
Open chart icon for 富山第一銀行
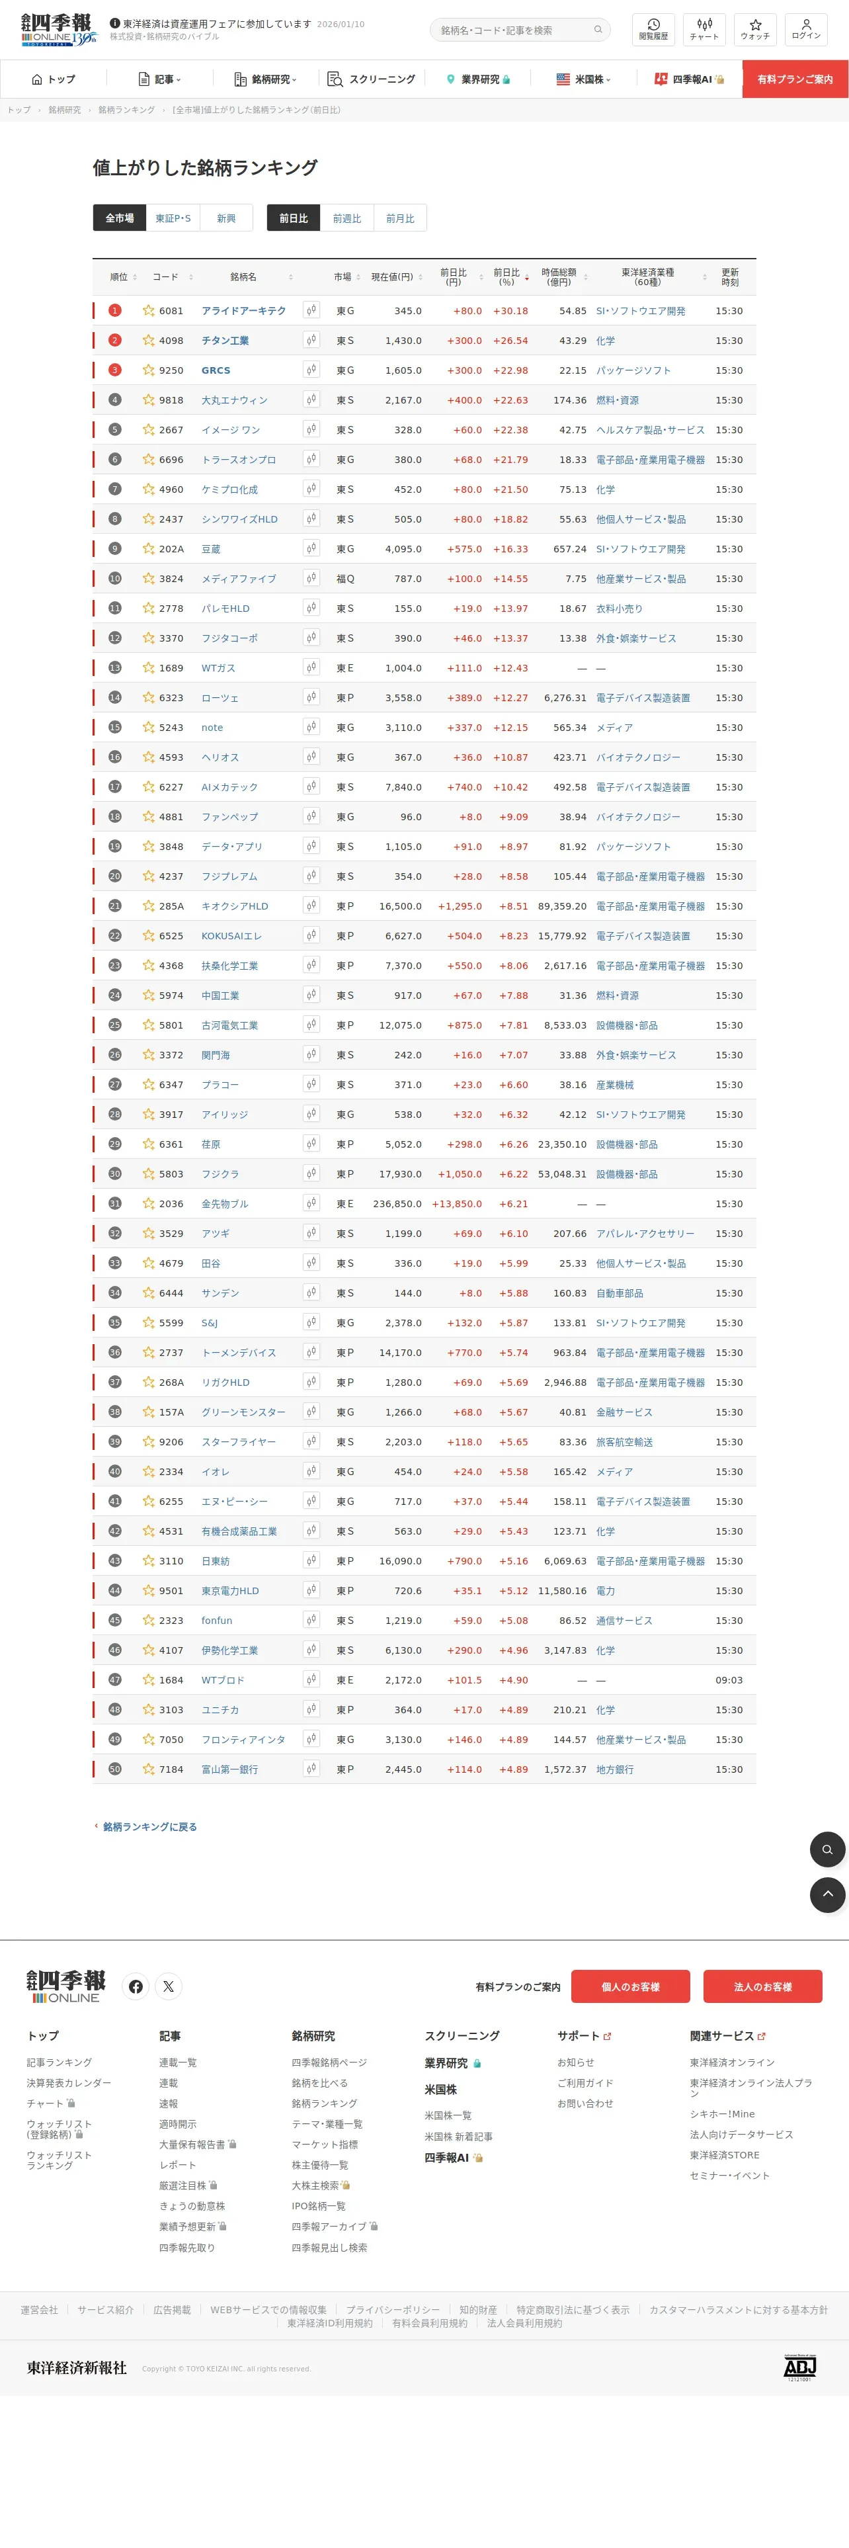(x=311, y=1769)
